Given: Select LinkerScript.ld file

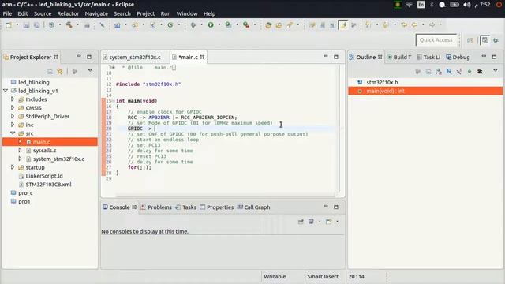Looking at the screenshot, I should tap(44, 176).
